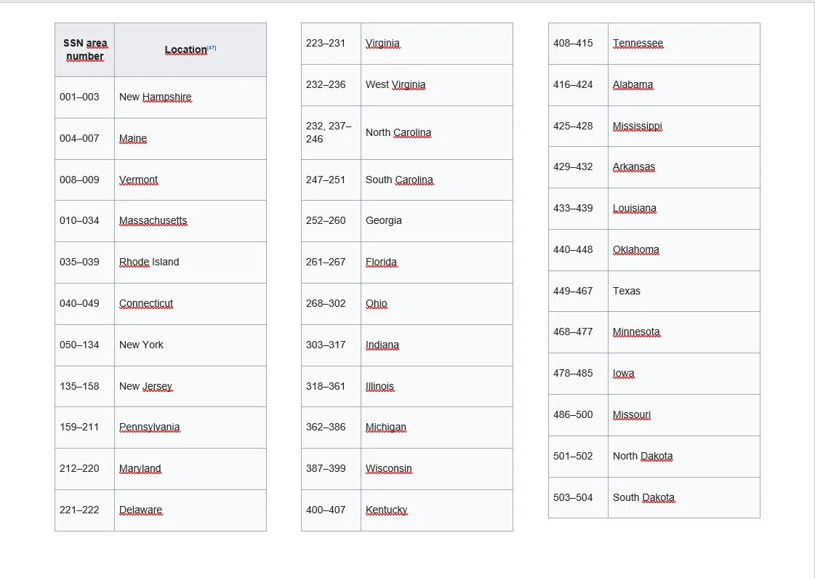Select the Pennsylvania entry
This screenshot has width=815, height=578.
point(190,428)
